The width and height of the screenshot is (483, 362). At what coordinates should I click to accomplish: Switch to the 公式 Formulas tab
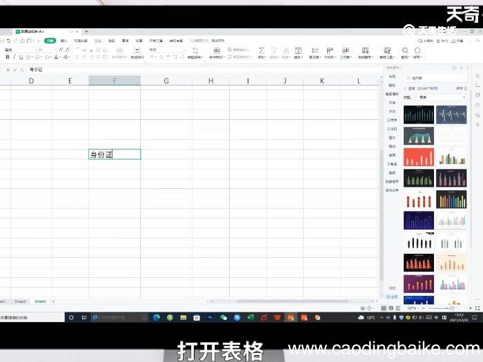coord(98,41)
